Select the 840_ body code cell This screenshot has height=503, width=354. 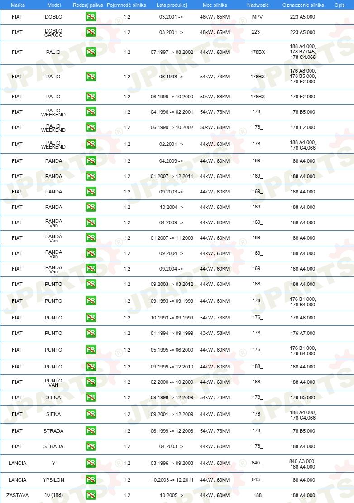tap(257, 463)
